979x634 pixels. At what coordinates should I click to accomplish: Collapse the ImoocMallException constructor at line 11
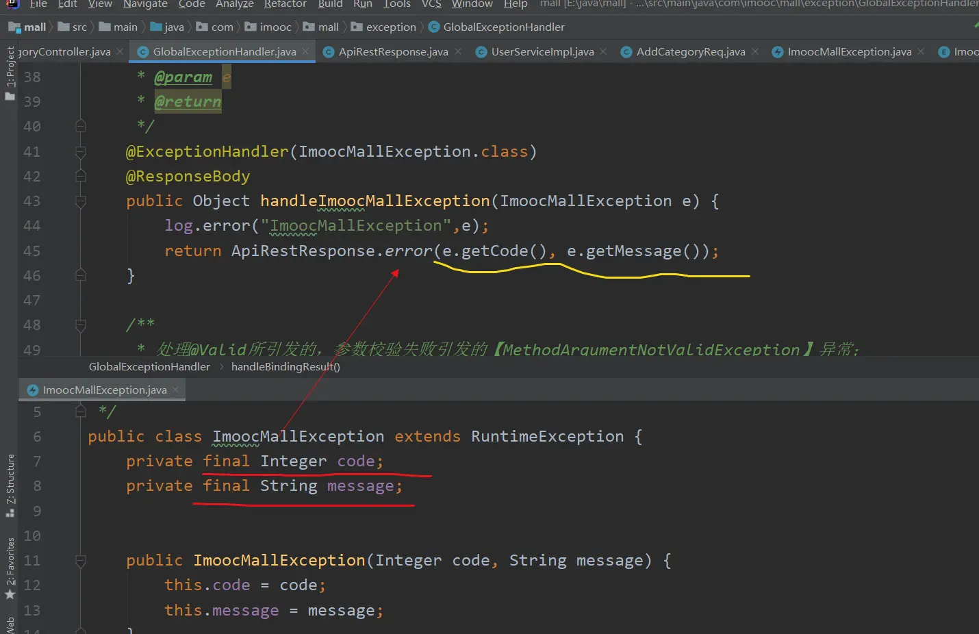80,561
